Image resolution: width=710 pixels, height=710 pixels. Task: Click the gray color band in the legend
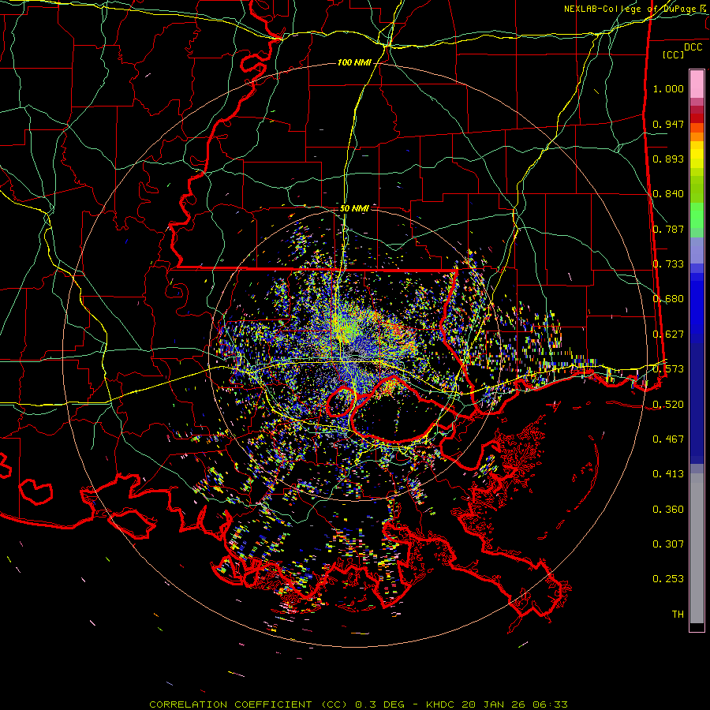click(697, 548)
